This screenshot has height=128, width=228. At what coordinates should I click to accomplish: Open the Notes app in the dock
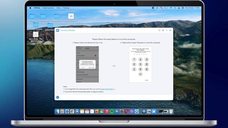(82, 111)
